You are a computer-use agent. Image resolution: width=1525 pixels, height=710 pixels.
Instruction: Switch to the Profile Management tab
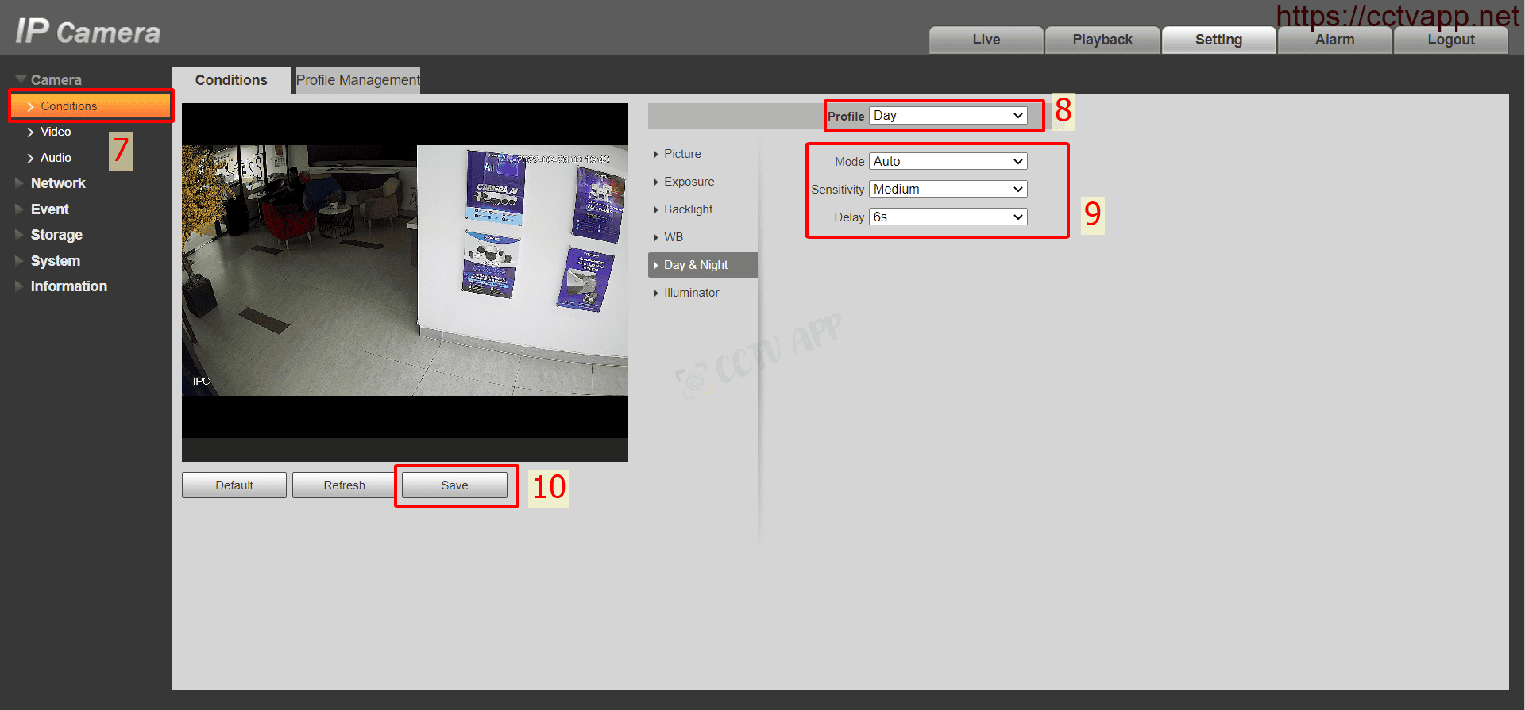click(x=357, y=80)
